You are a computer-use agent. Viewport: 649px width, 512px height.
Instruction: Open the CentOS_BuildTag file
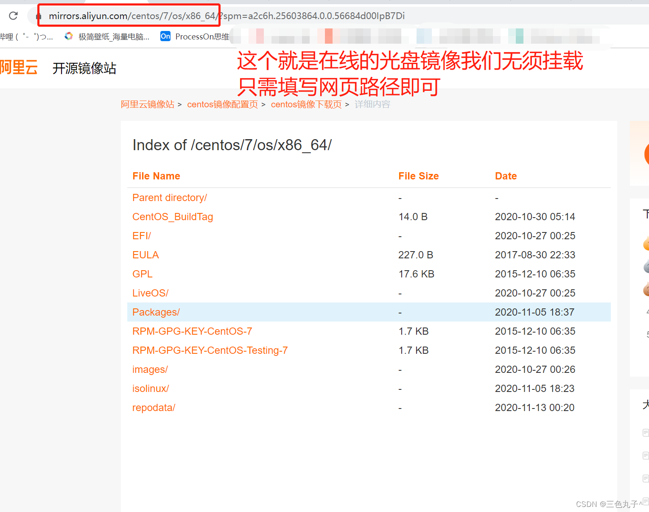point(173,217)
